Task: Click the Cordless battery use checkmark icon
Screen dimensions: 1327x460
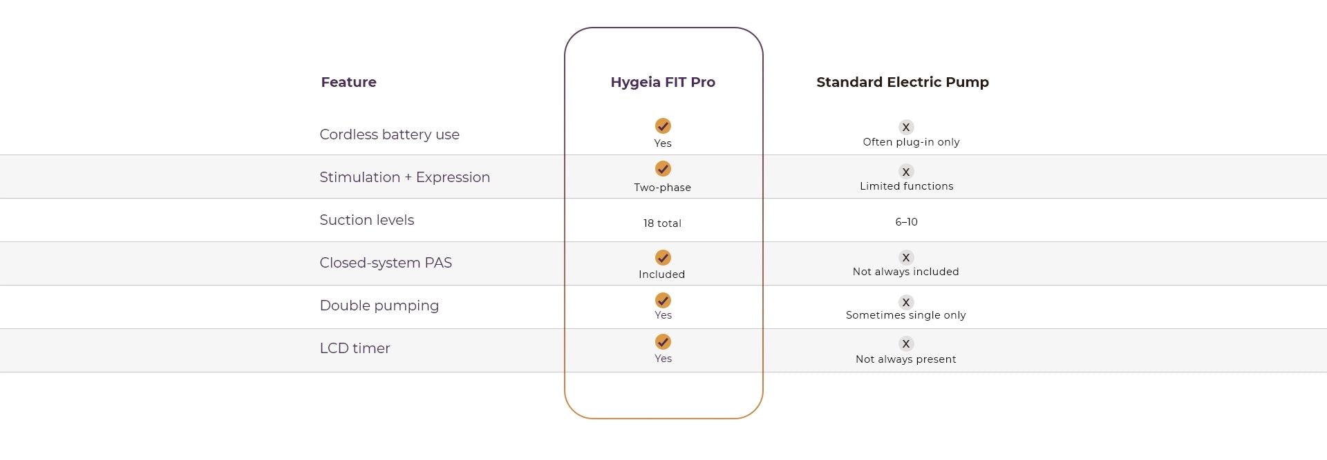Action: point(663,126)
